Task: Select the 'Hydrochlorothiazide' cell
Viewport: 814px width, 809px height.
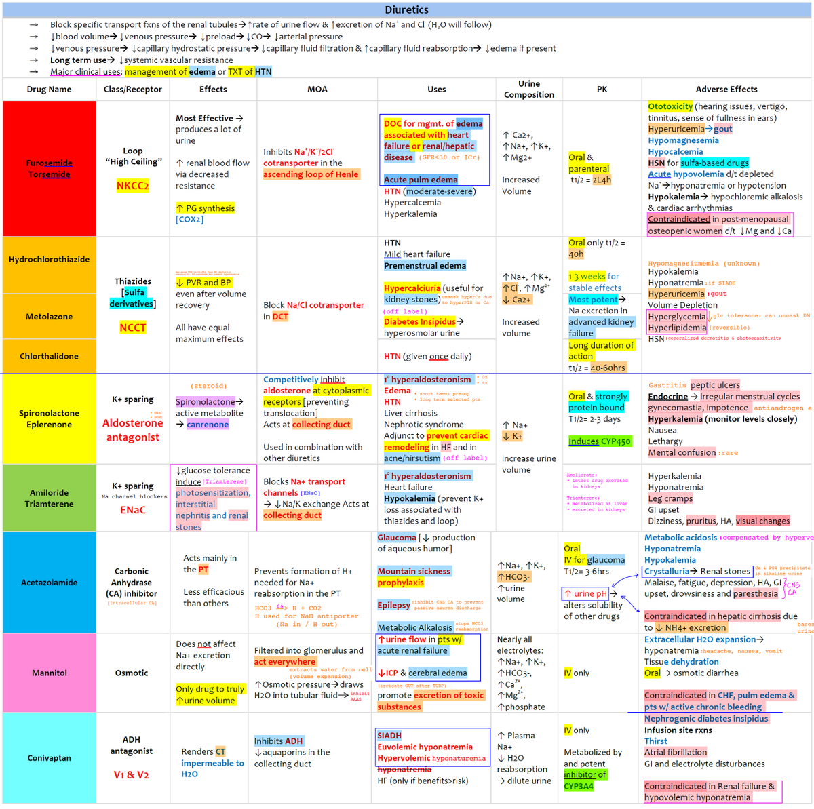Action: click(50, 259)
